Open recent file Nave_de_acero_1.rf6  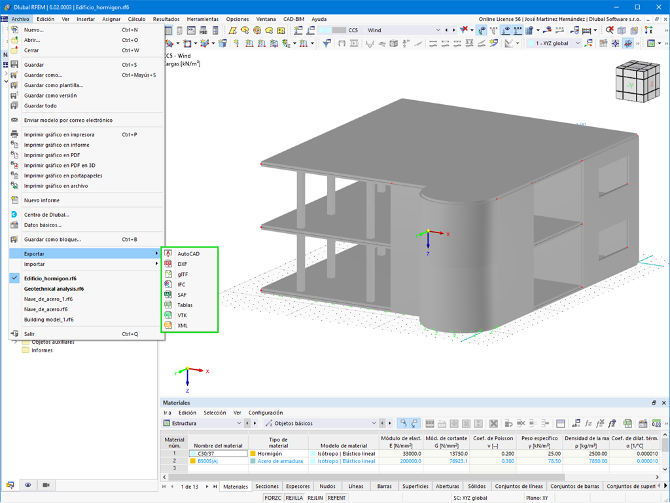(x=48, y=299)
